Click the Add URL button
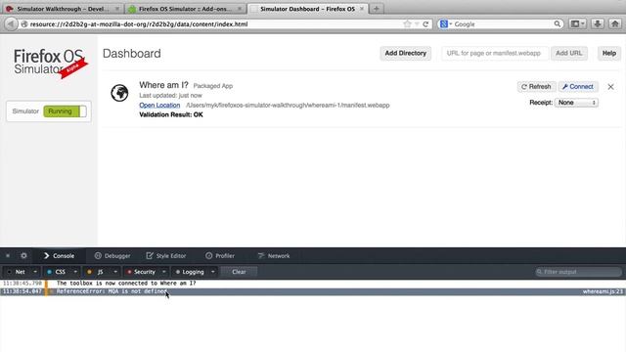Viewport: 626px width, 352px height. point(569,53)
